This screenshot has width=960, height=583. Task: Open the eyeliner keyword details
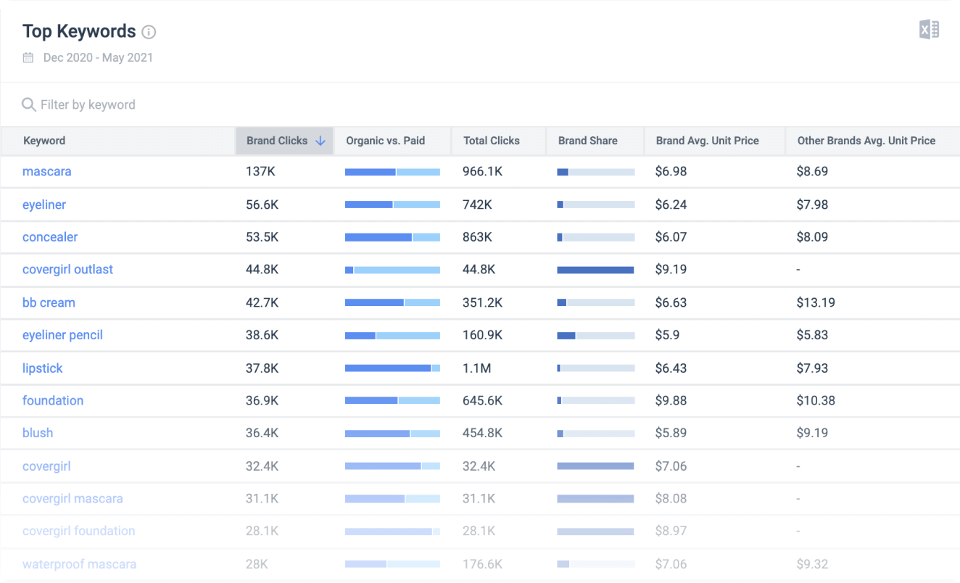tap(44, 204)
